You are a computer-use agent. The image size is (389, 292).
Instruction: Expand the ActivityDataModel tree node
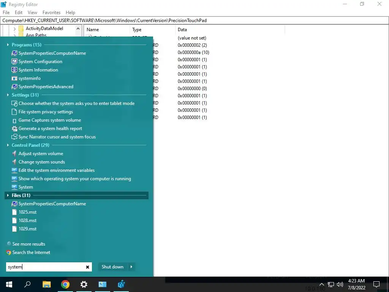(x=14, y=29)
